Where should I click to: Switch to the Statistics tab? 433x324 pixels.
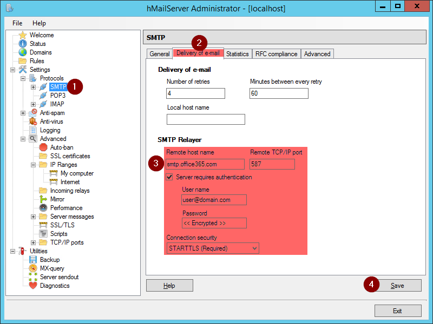(238, 53)
